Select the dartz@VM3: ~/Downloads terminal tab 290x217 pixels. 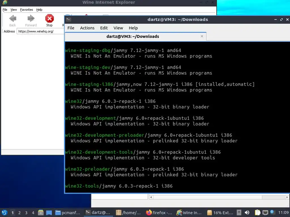coord(133,36)
